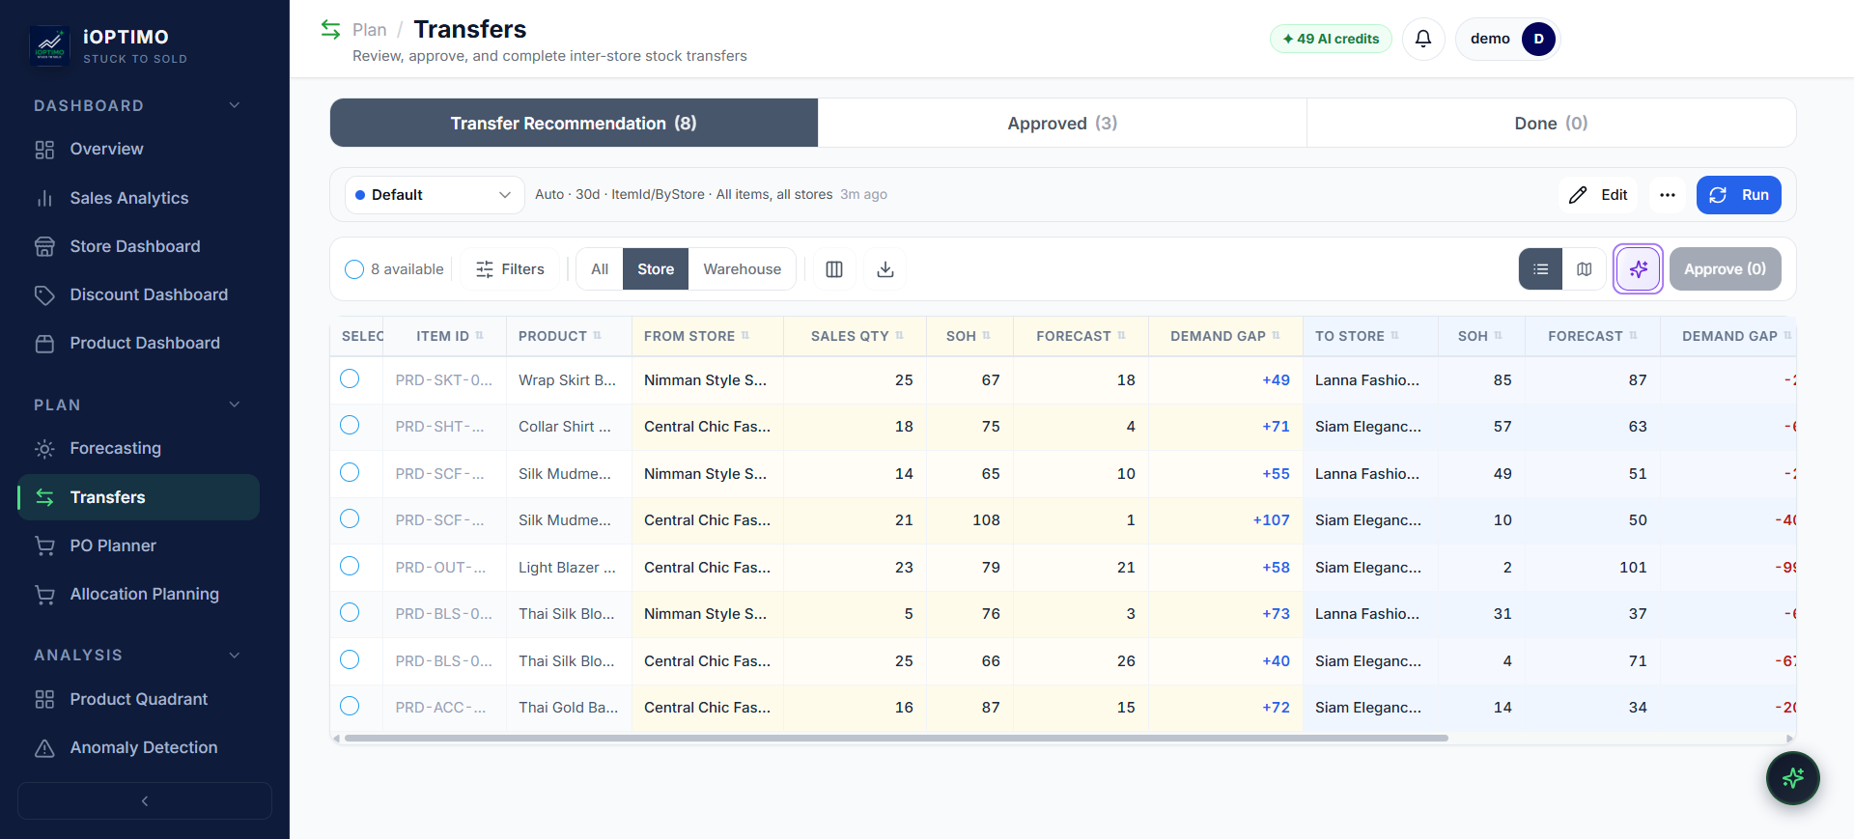1854x839 pixels.
Task: Select the Light Blazer row checkbox
Action: point(350,567)
